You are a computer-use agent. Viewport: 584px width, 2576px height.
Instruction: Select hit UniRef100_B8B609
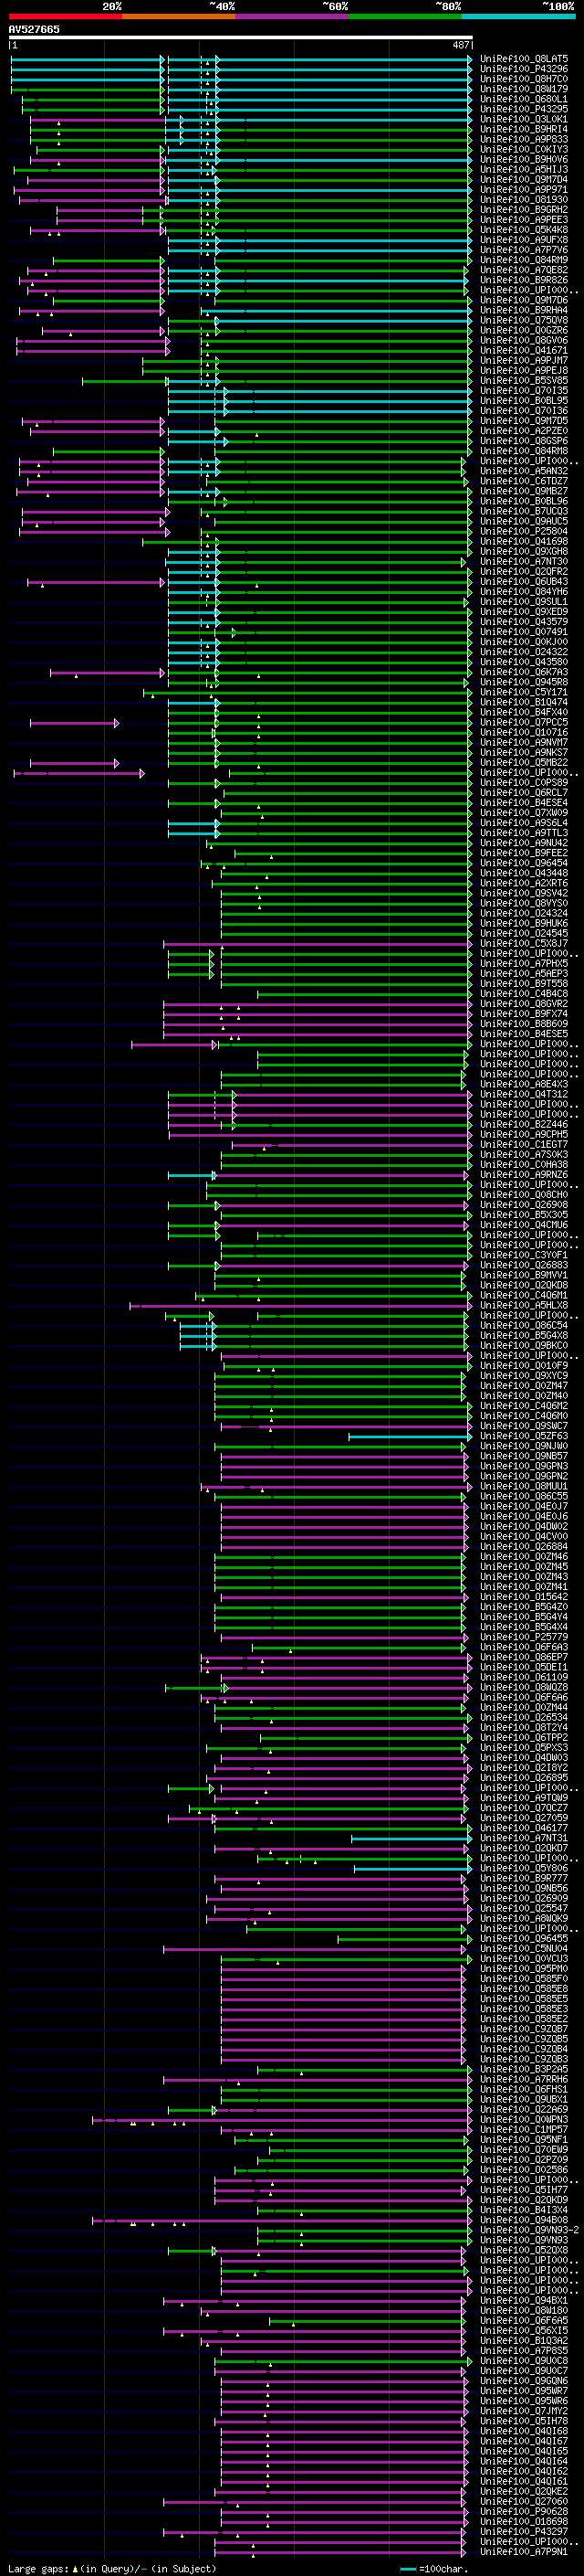(x=524, y=1024)
